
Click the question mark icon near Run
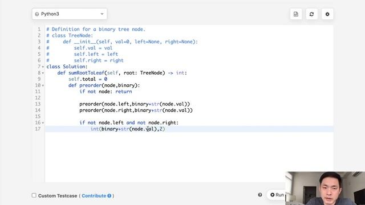(260, 195)
